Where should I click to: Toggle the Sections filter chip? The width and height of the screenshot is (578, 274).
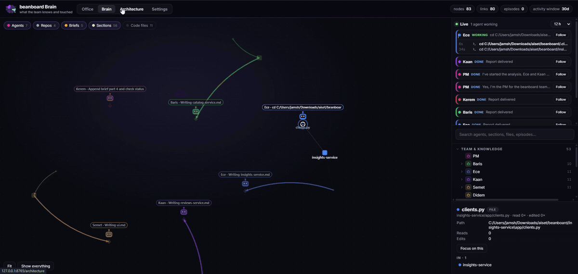coord(104,25)
